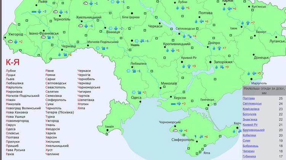Open Світловодськ link in precipitation table
Viewport: 286px width, 160px height.
tap(252, 104)
